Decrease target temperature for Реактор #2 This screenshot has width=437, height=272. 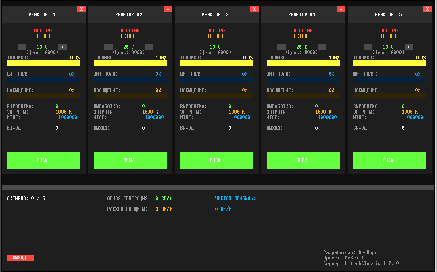(108, 47)
